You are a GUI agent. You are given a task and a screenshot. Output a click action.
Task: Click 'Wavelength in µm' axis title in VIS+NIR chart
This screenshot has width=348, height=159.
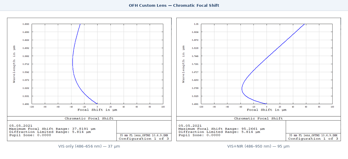tap(183, 64)
